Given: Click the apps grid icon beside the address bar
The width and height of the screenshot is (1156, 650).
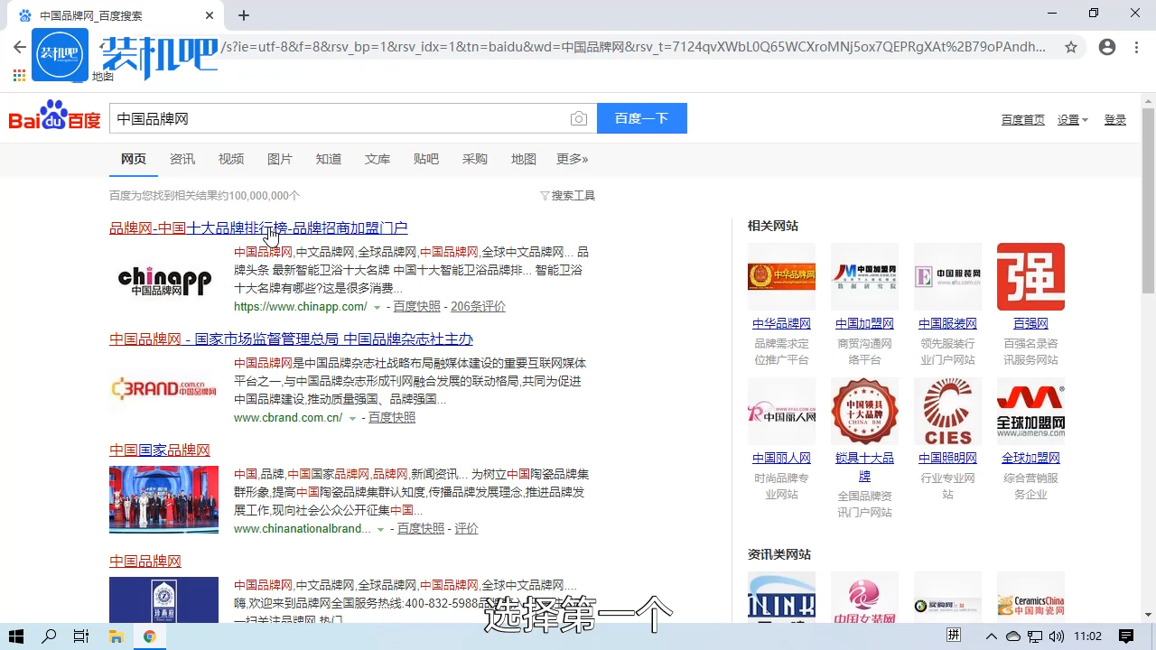Looking at the screenshot, I should [x=18, y=74].
